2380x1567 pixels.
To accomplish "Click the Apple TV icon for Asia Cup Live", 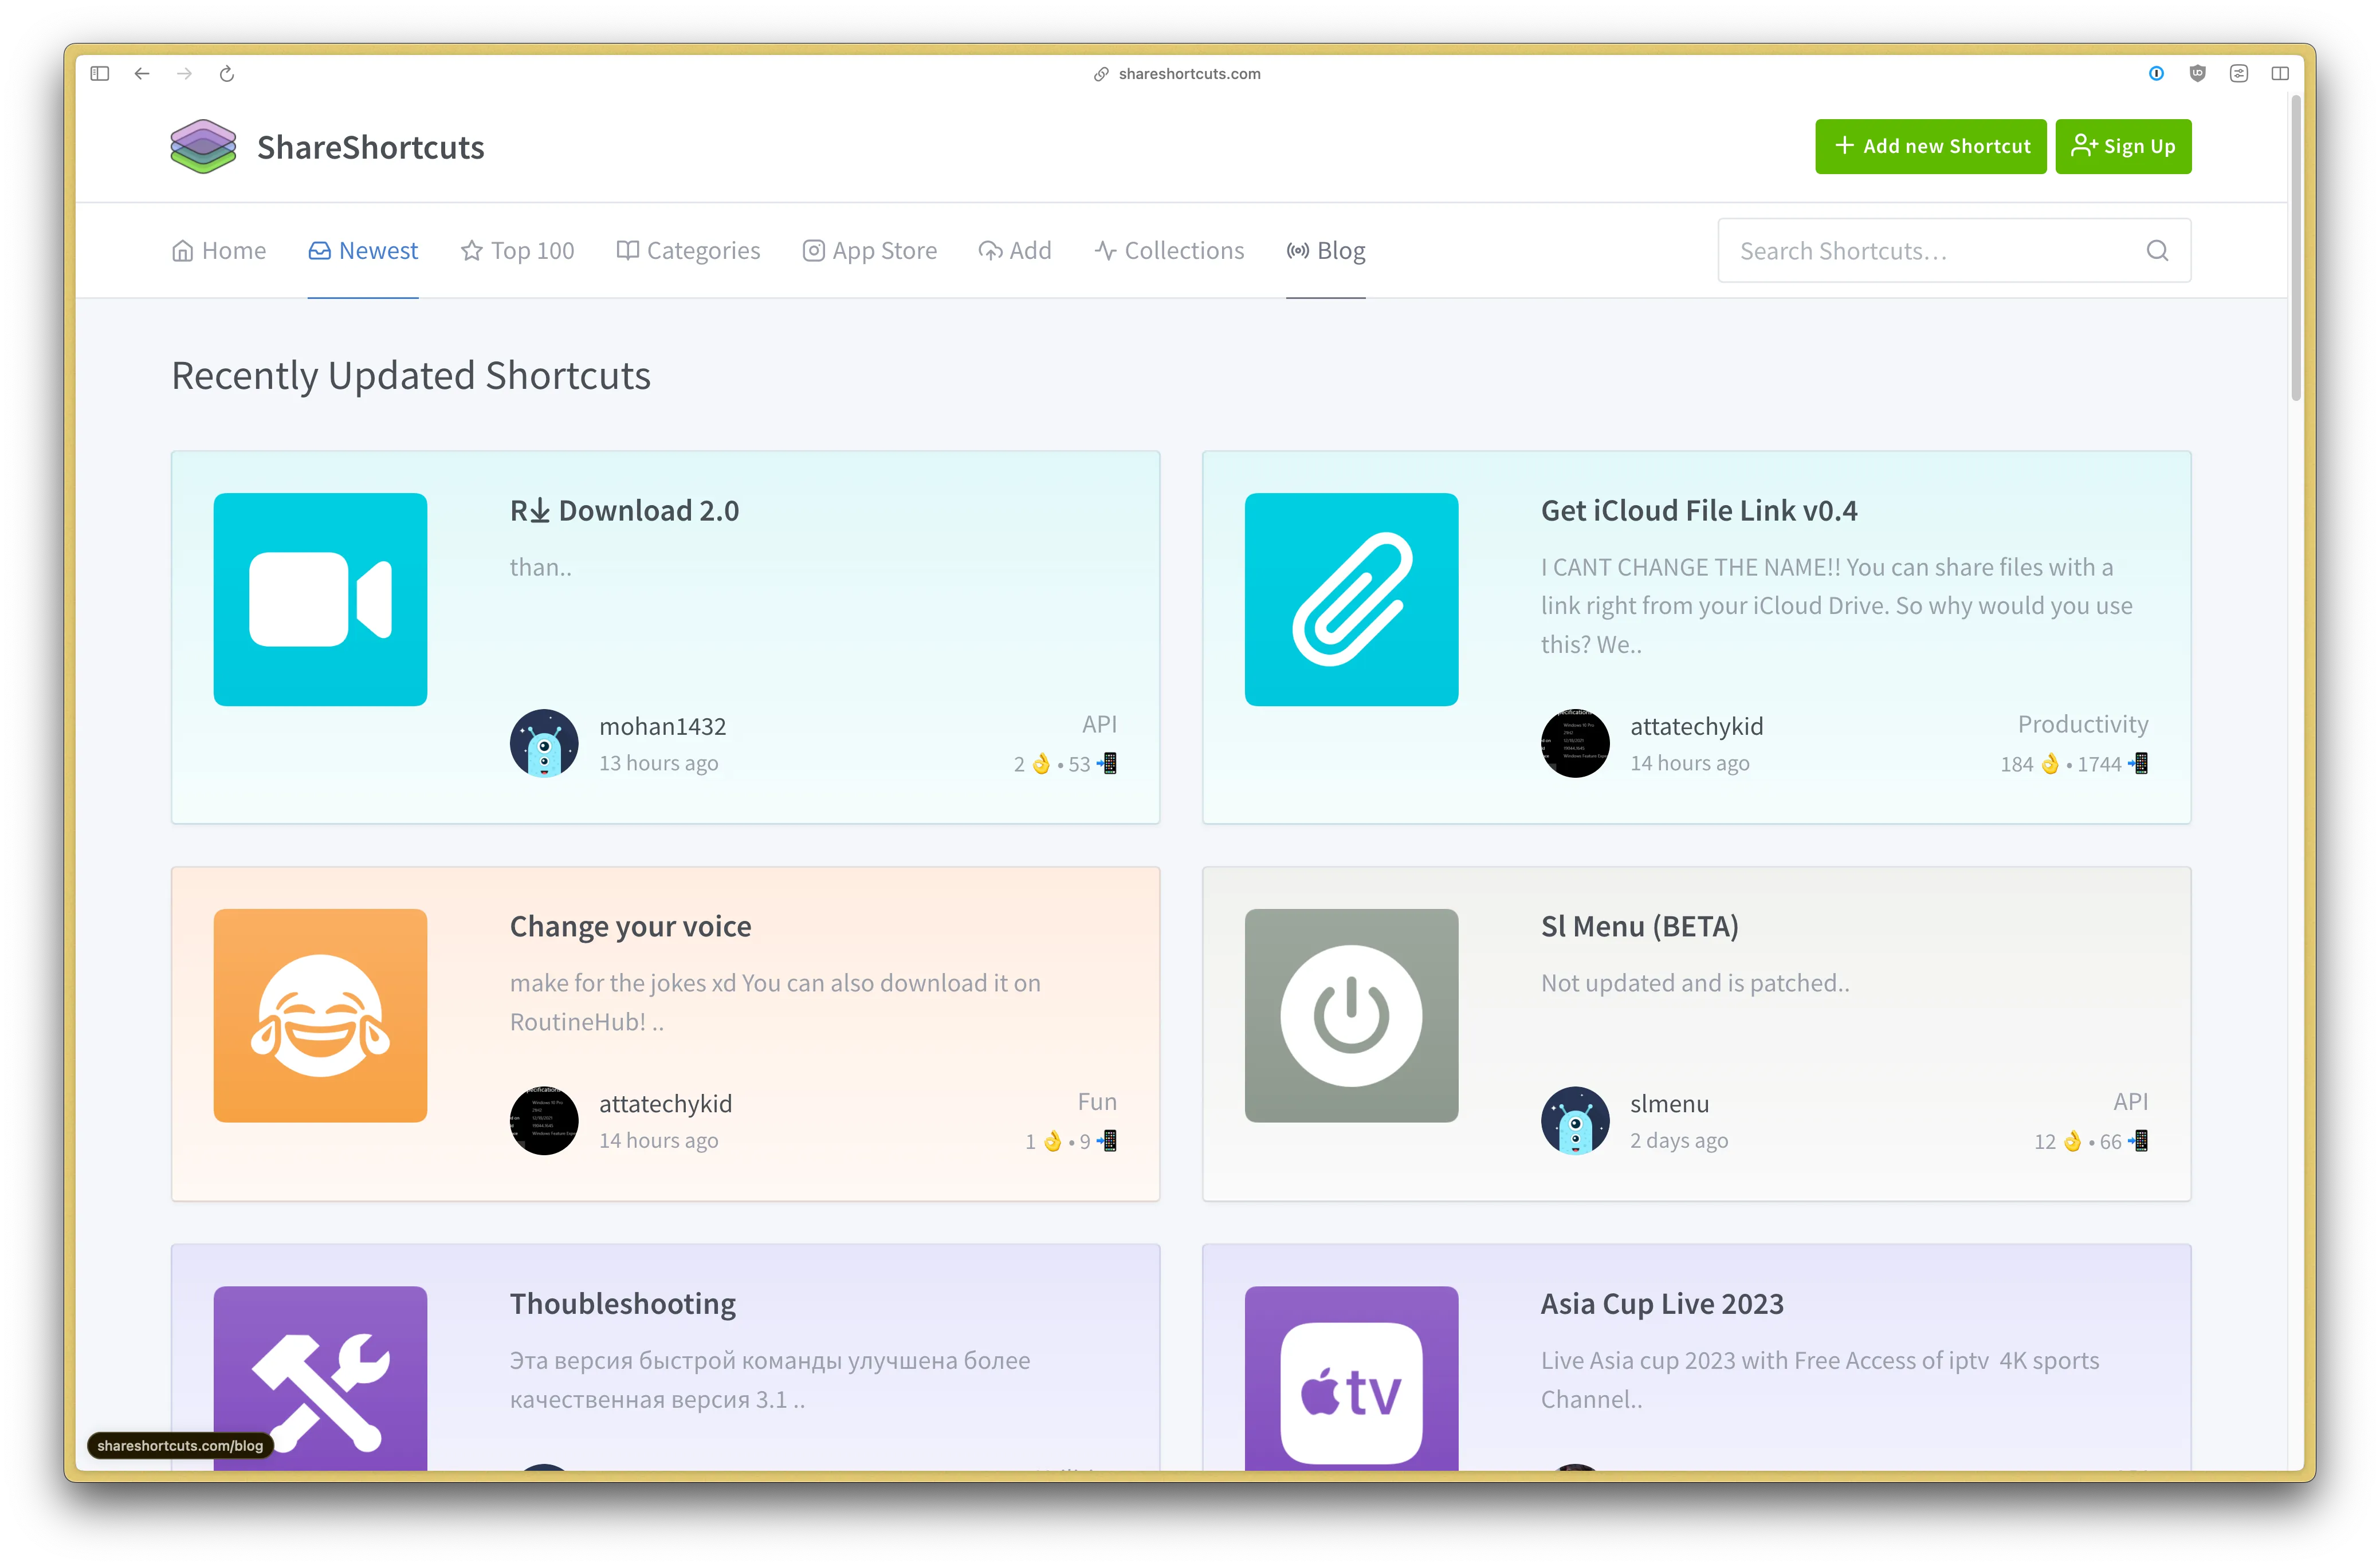I will [1351, 1389].
